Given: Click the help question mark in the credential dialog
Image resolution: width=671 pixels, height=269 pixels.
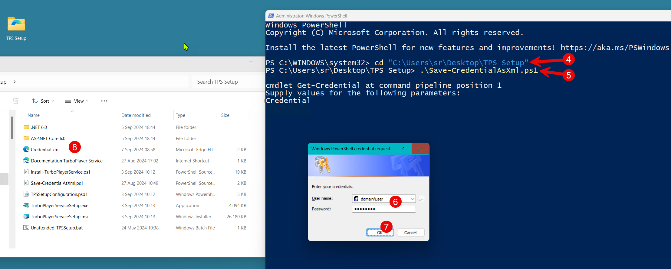Looking at the screenshot, I should 403,149.
